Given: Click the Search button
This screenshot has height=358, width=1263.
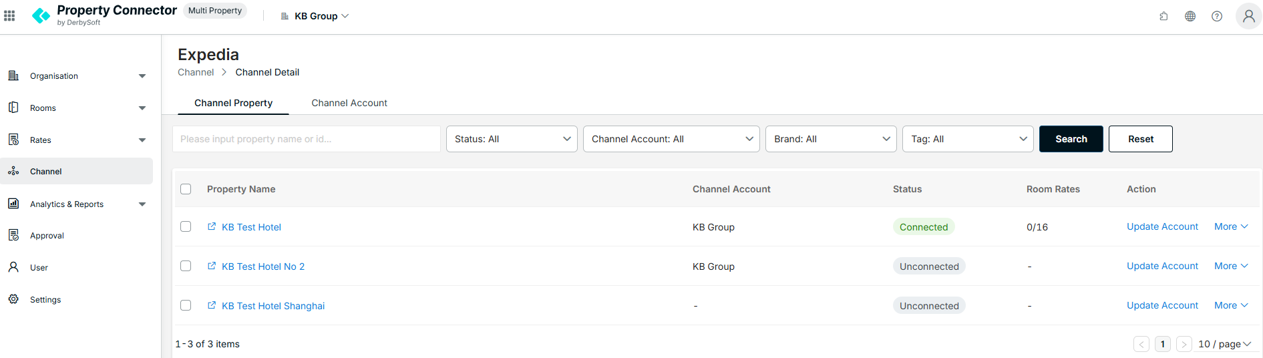Looking at the screenshot, I should [1071, 139].
